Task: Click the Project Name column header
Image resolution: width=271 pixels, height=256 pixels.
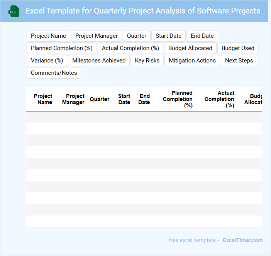Action: tap(43, 99)
